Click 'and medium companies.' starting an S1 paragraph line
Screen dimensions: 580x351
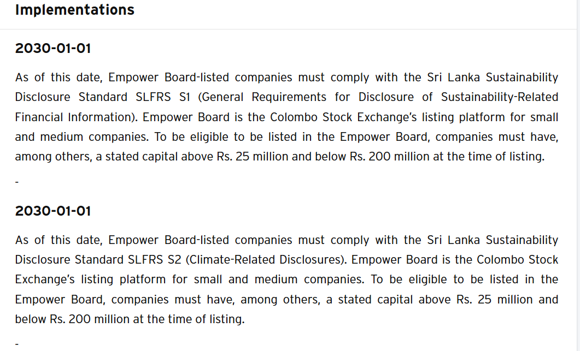[x=82, y=137]
